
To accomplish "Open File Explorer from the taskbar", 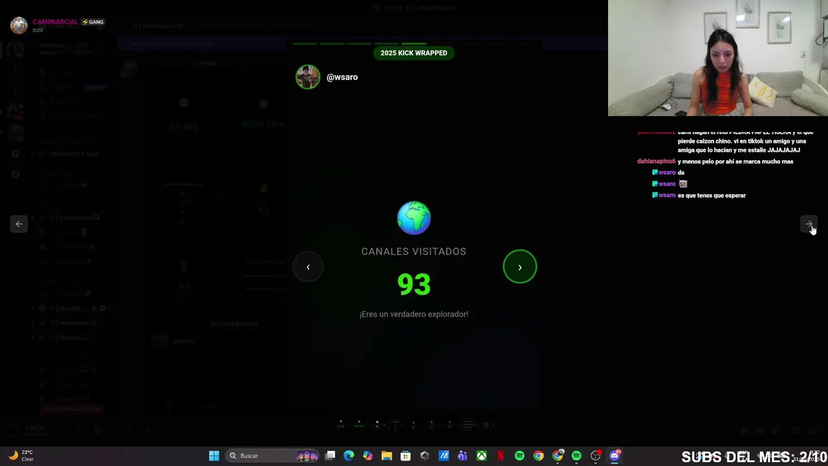I will [387, 456].
